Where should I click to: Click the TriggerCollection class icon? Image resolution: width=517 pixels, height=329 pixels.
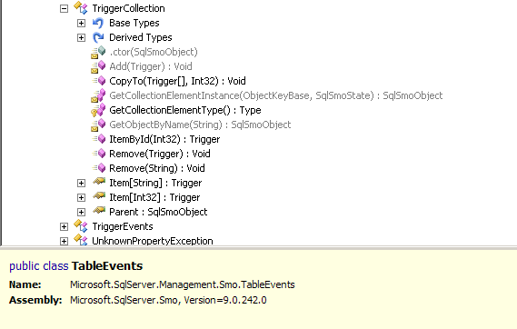click(81, 8)
